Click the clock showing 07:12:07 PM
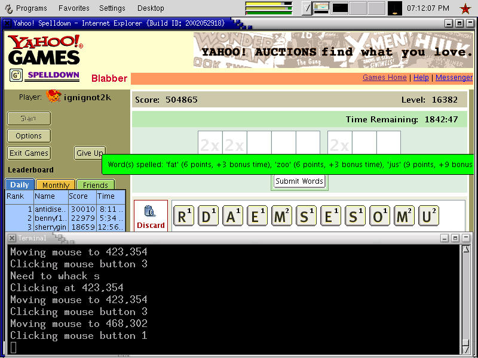This screenshot has width=478, height=358. (x=428, y=8)
